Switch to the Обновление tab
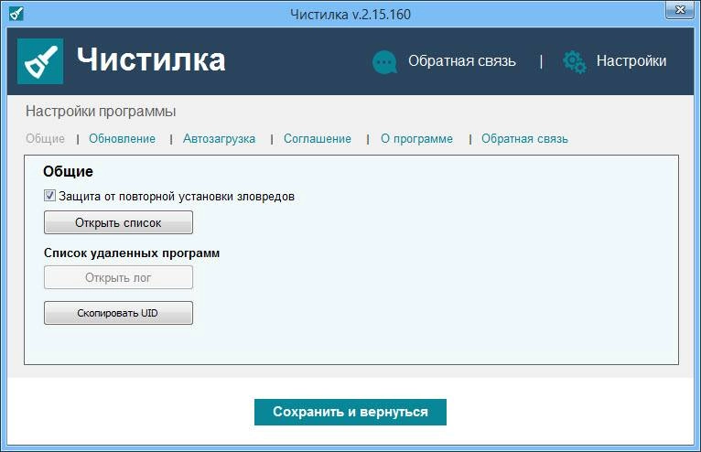The height and width of the screenshot is (452, 701). (122, 138)
